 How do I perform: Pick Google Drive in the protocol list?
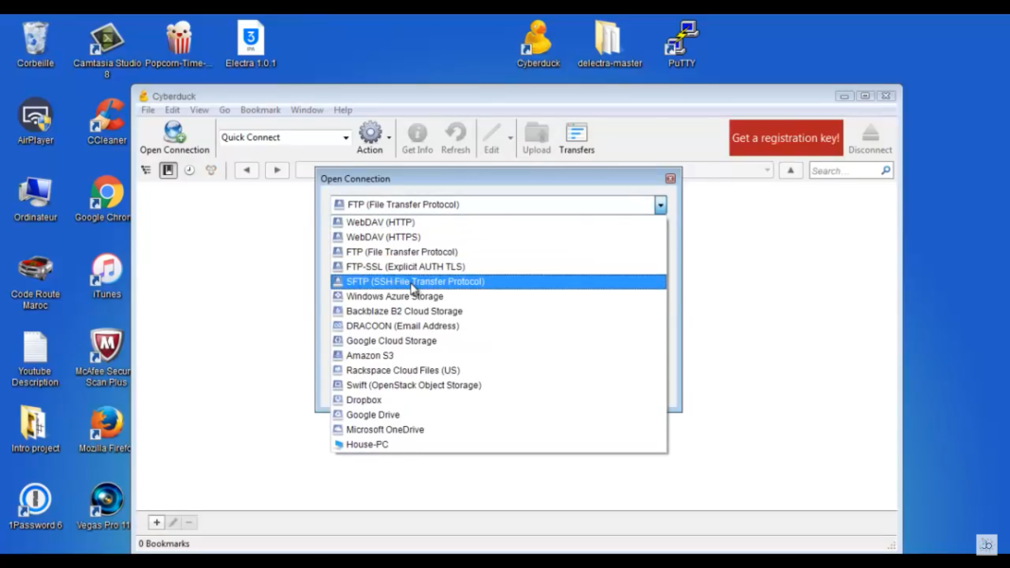pyautogui.click(x=372, y=415)
